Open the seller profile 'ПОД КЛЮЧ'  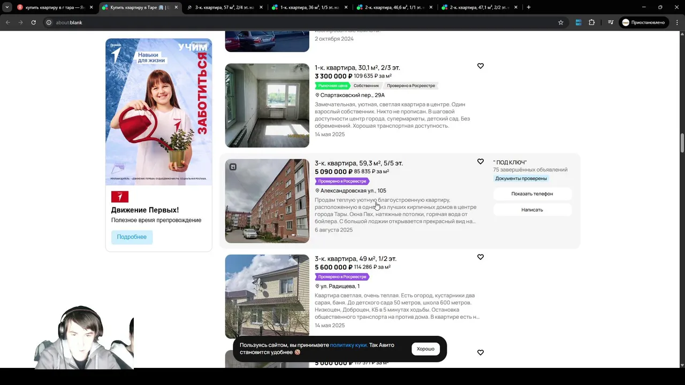pyautogui.click(x=510, y=163)
